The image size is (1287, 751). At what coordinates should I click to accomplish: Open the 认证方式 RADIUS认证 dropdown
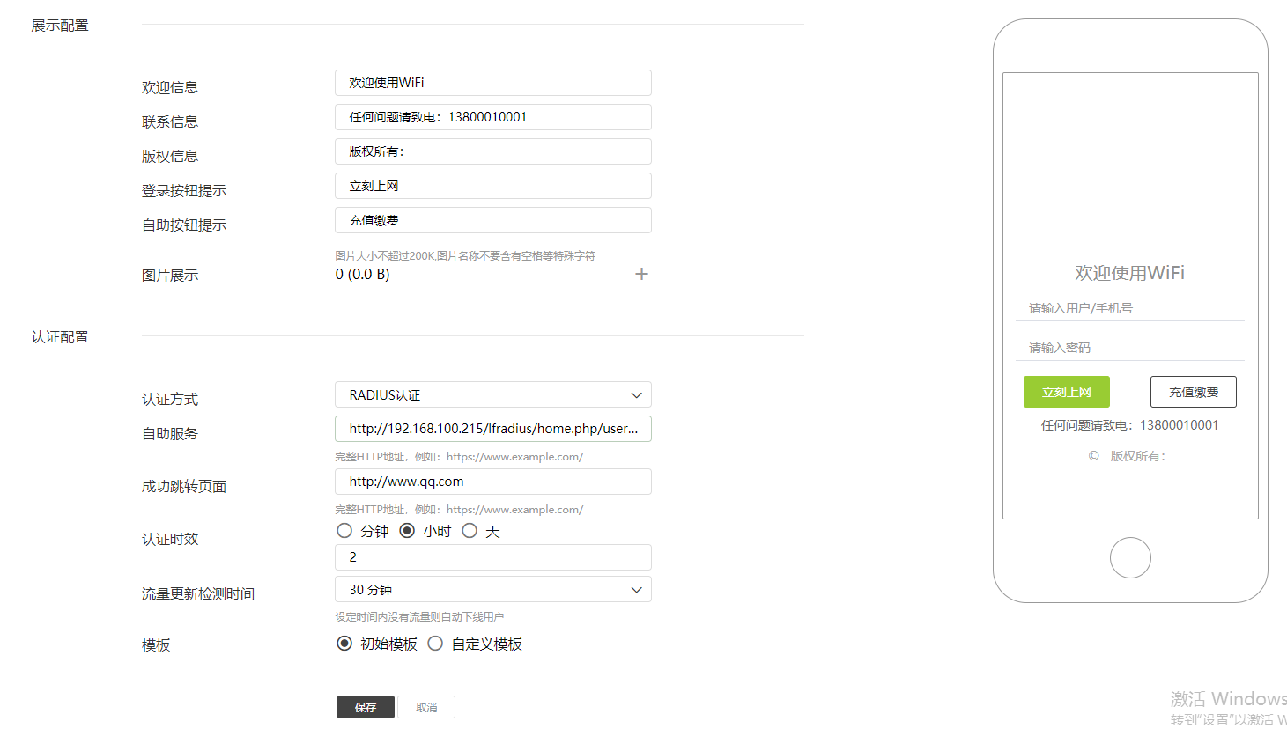pyautogui.click(x=492, y=395)
